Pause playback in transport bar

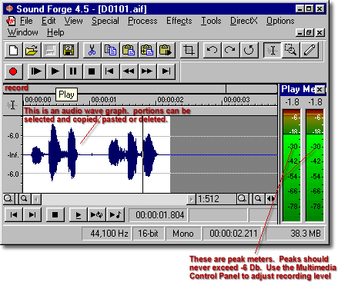(x=73, y=71)
